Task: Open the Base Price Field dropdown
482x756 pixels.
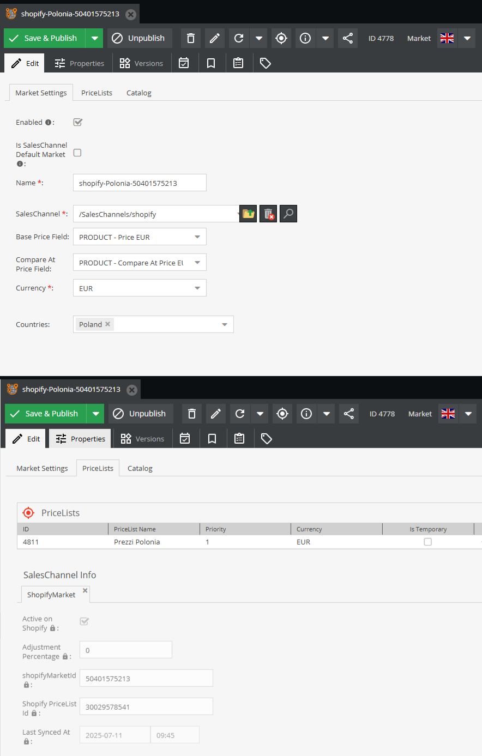Action: 197,237
